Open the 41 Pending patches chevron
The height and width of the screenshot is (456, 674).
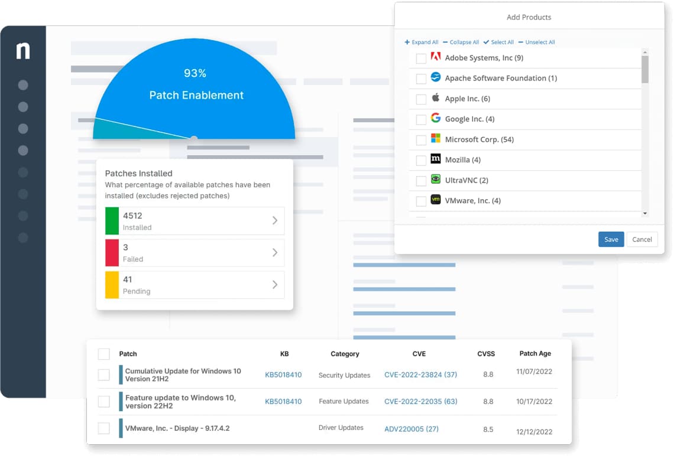(275, 285)
